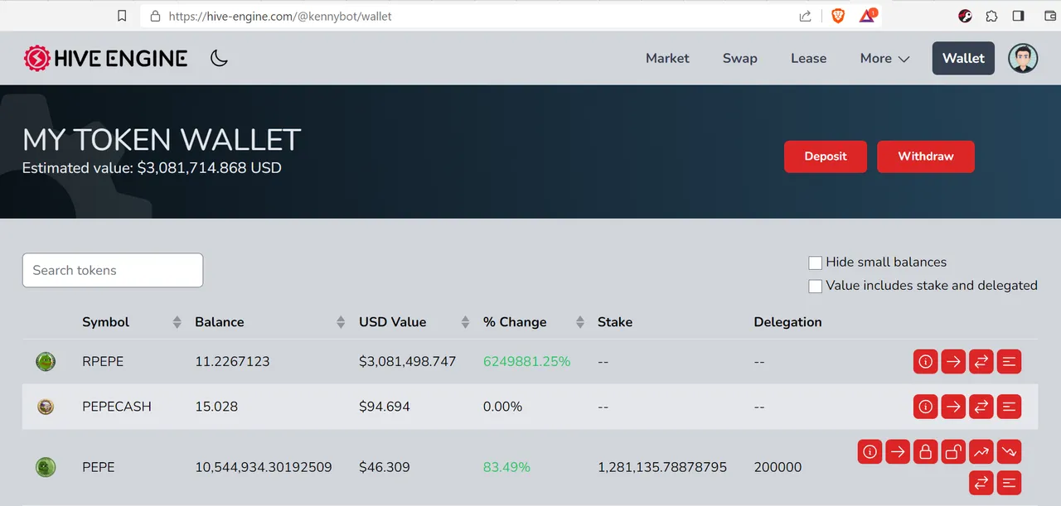The image size is (1061, 506).
Task: Click the Hive Engine logo
Action: [x=105, y=58]
